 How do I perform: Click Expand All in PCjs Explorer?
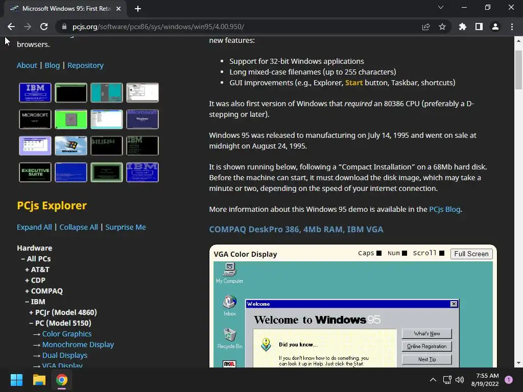[34, 227]
